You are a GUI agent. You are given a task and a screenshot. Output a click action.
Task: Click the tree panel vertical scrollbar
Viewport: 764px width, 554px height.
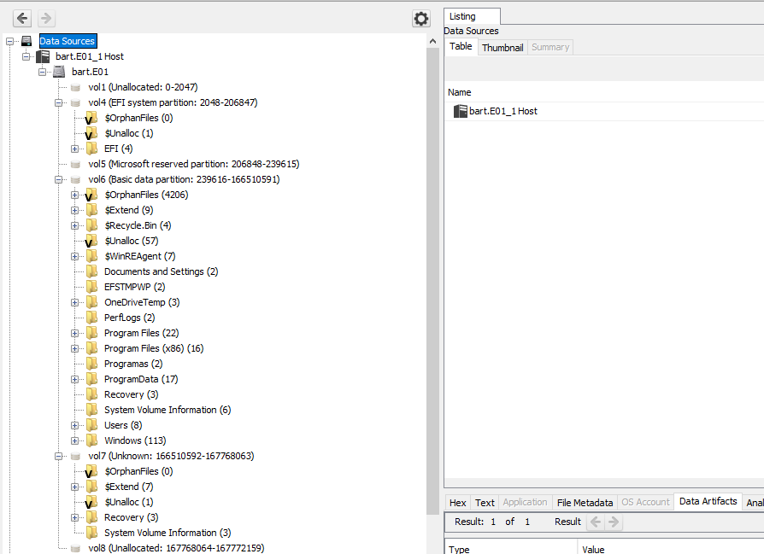[x=433, y=256]
